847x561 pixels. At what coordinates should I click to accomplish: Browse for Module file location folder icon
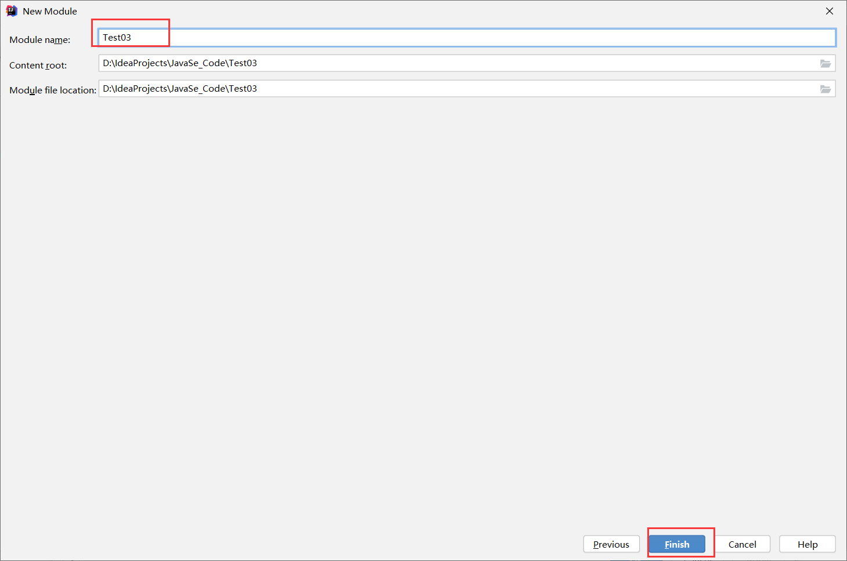[825, 89]
